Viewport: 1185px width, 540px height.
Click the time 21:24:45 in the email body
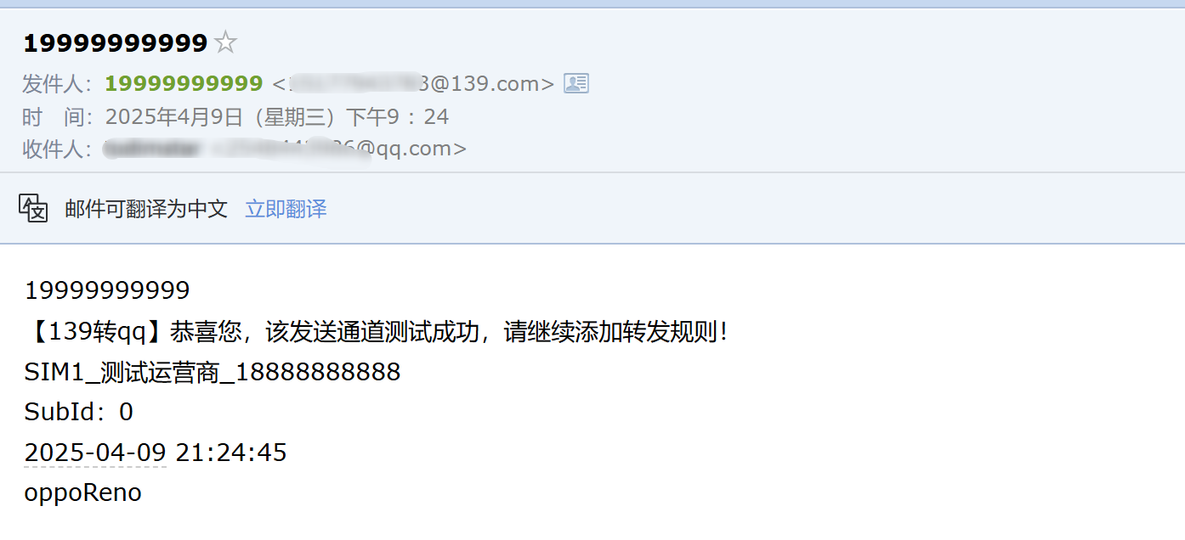tap(231, 453)
